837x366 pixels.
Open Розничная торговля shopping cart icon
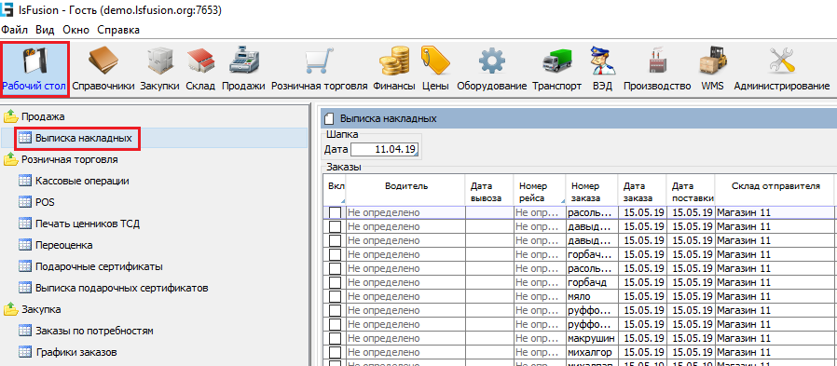(x=319, y=61)
